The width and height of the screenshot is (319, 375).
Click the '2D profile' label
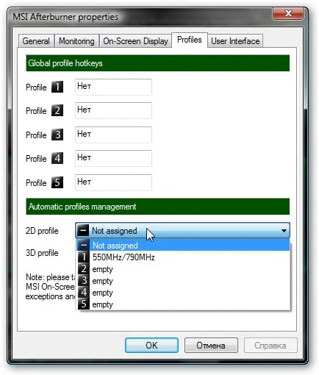[42, 231]
